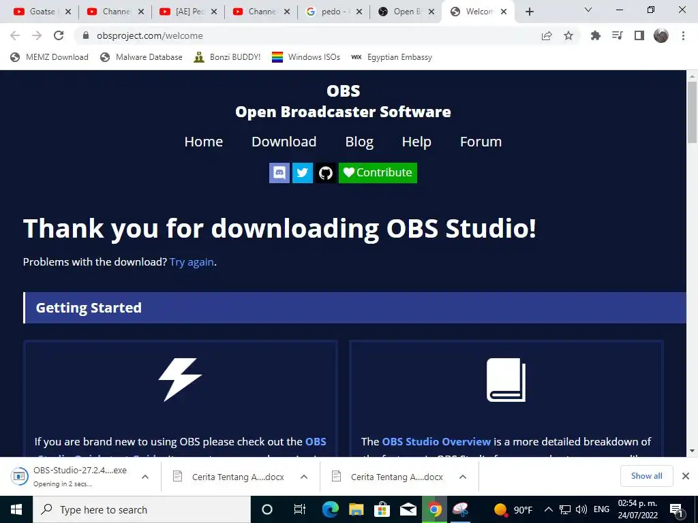
Task: Open the MEMZ Download bookmark
Action: (49, 57)
